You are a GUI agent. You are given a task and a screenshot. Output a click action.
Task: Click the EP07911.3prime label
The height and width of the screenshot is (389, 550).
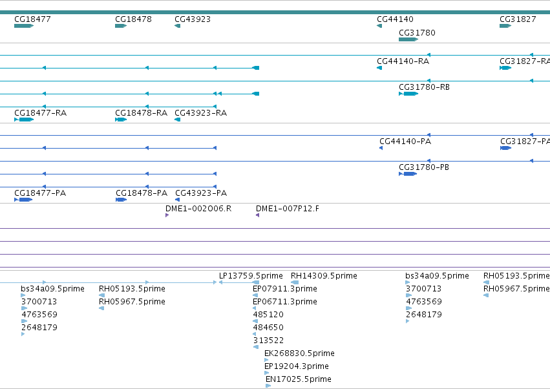[285, 289]
